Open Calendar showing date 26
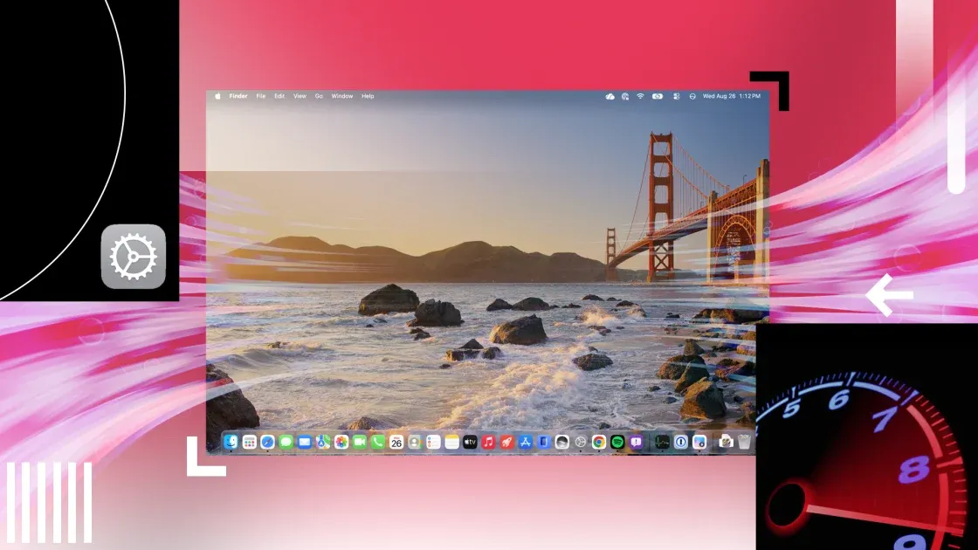Screen dimensions: 978x550 396,442
